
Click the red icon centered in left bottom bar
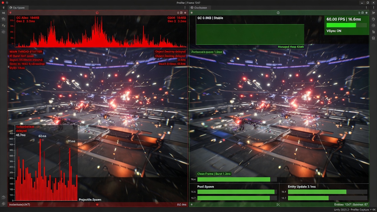[x=97, y=204]
